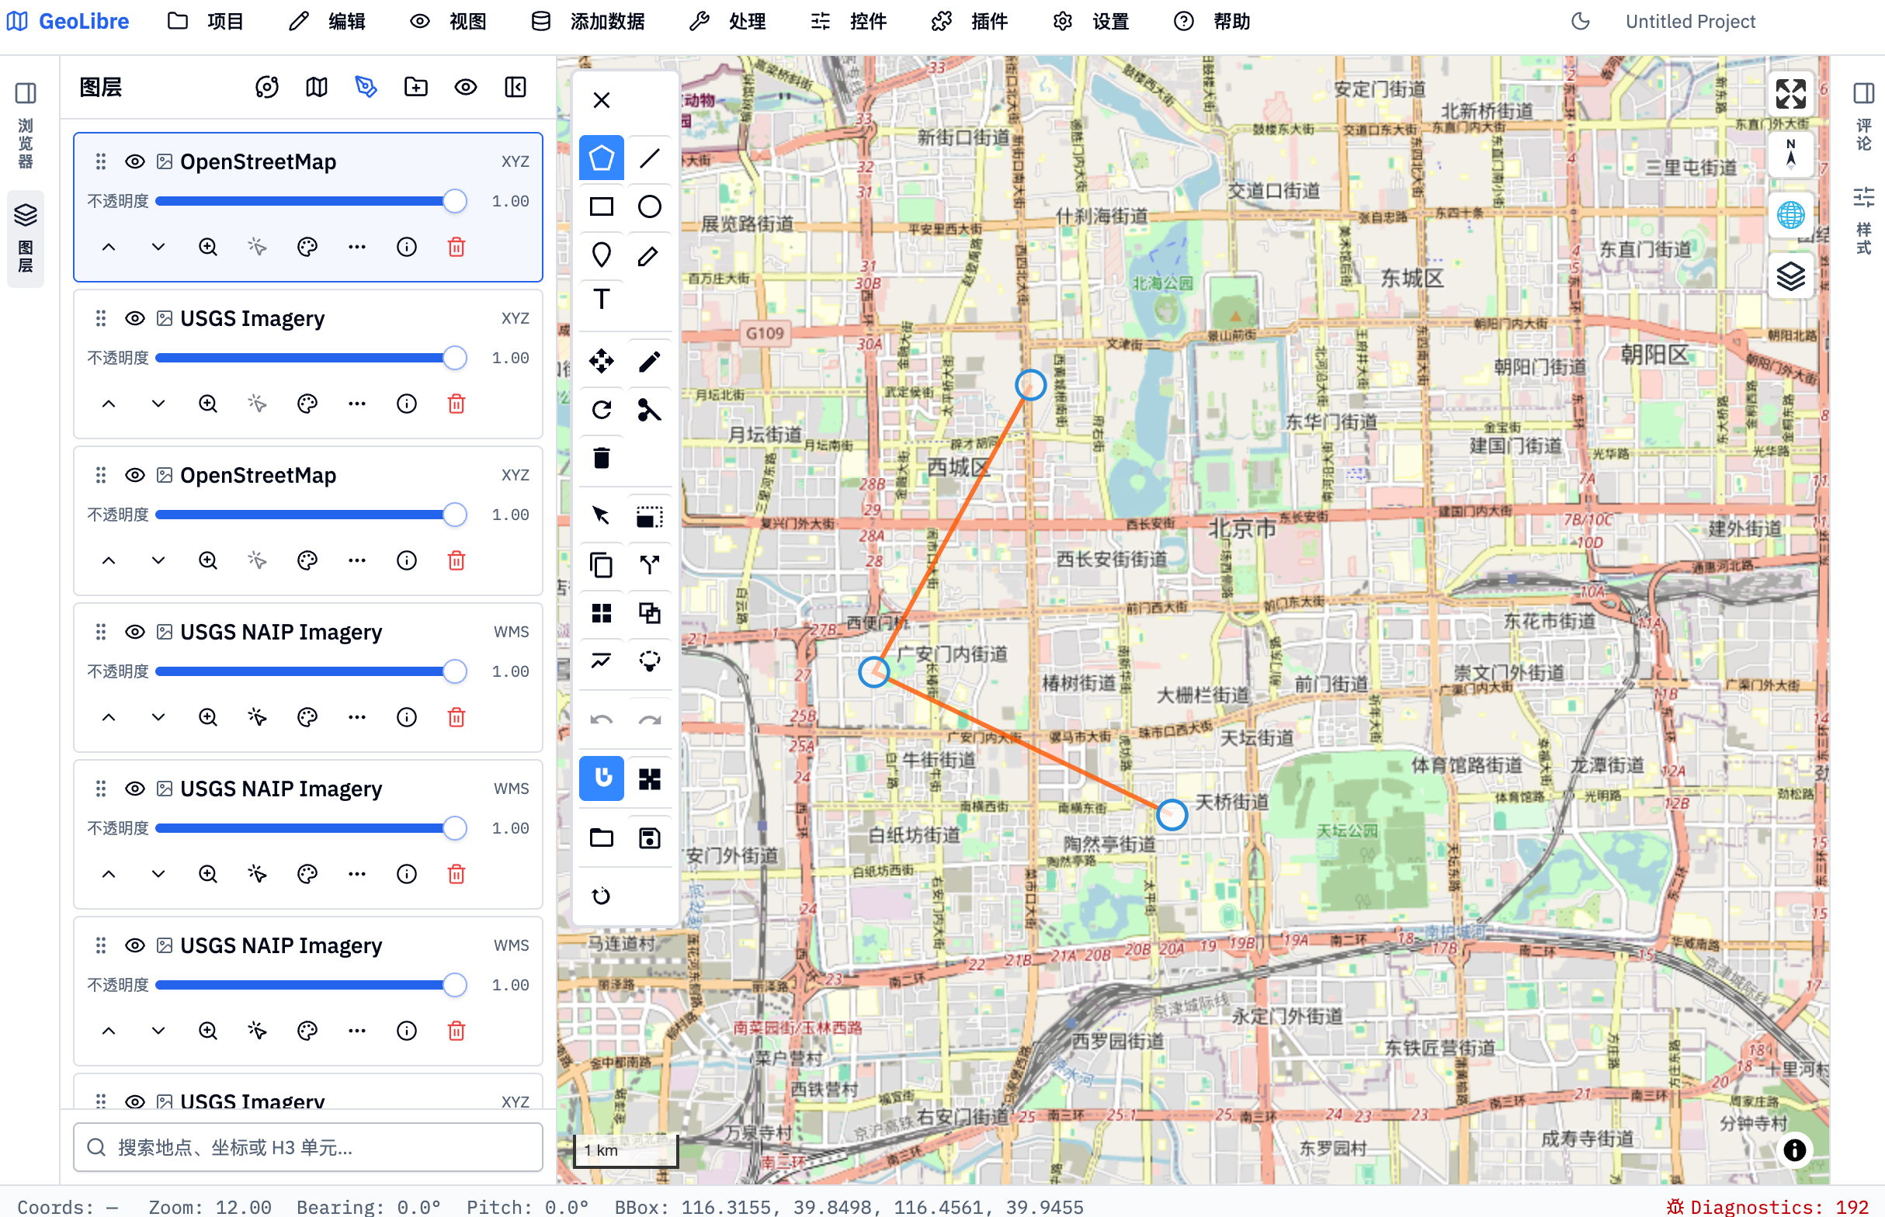Select the polygon drawing tool
The image size is (1885, 1217).
tap(602, 159)
